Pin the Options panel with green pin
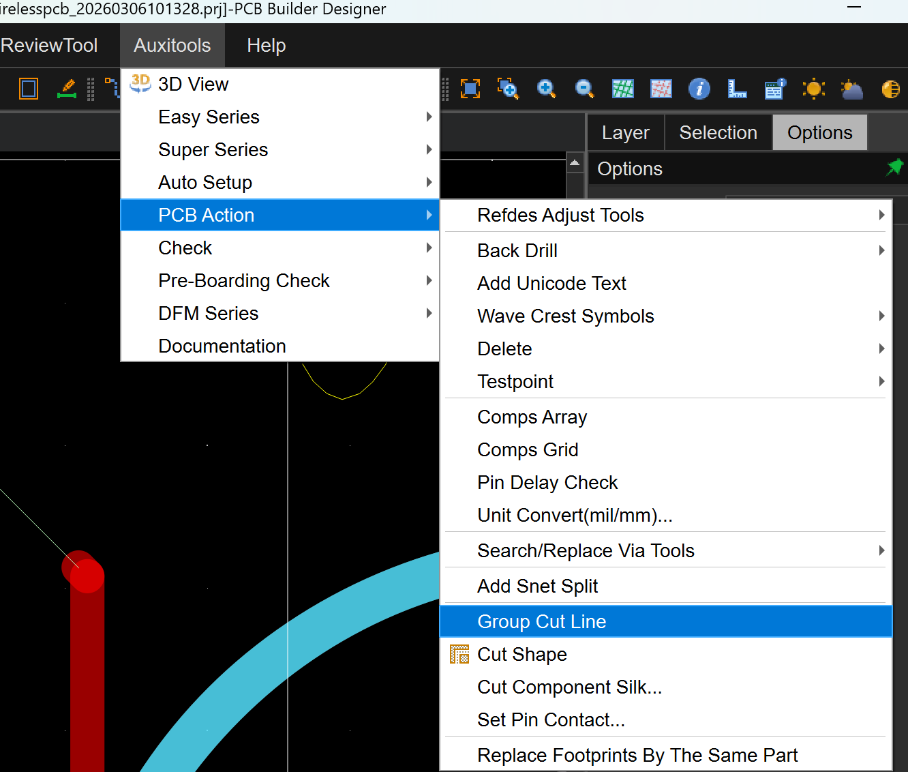908x772 pixels. click(894, 167)
